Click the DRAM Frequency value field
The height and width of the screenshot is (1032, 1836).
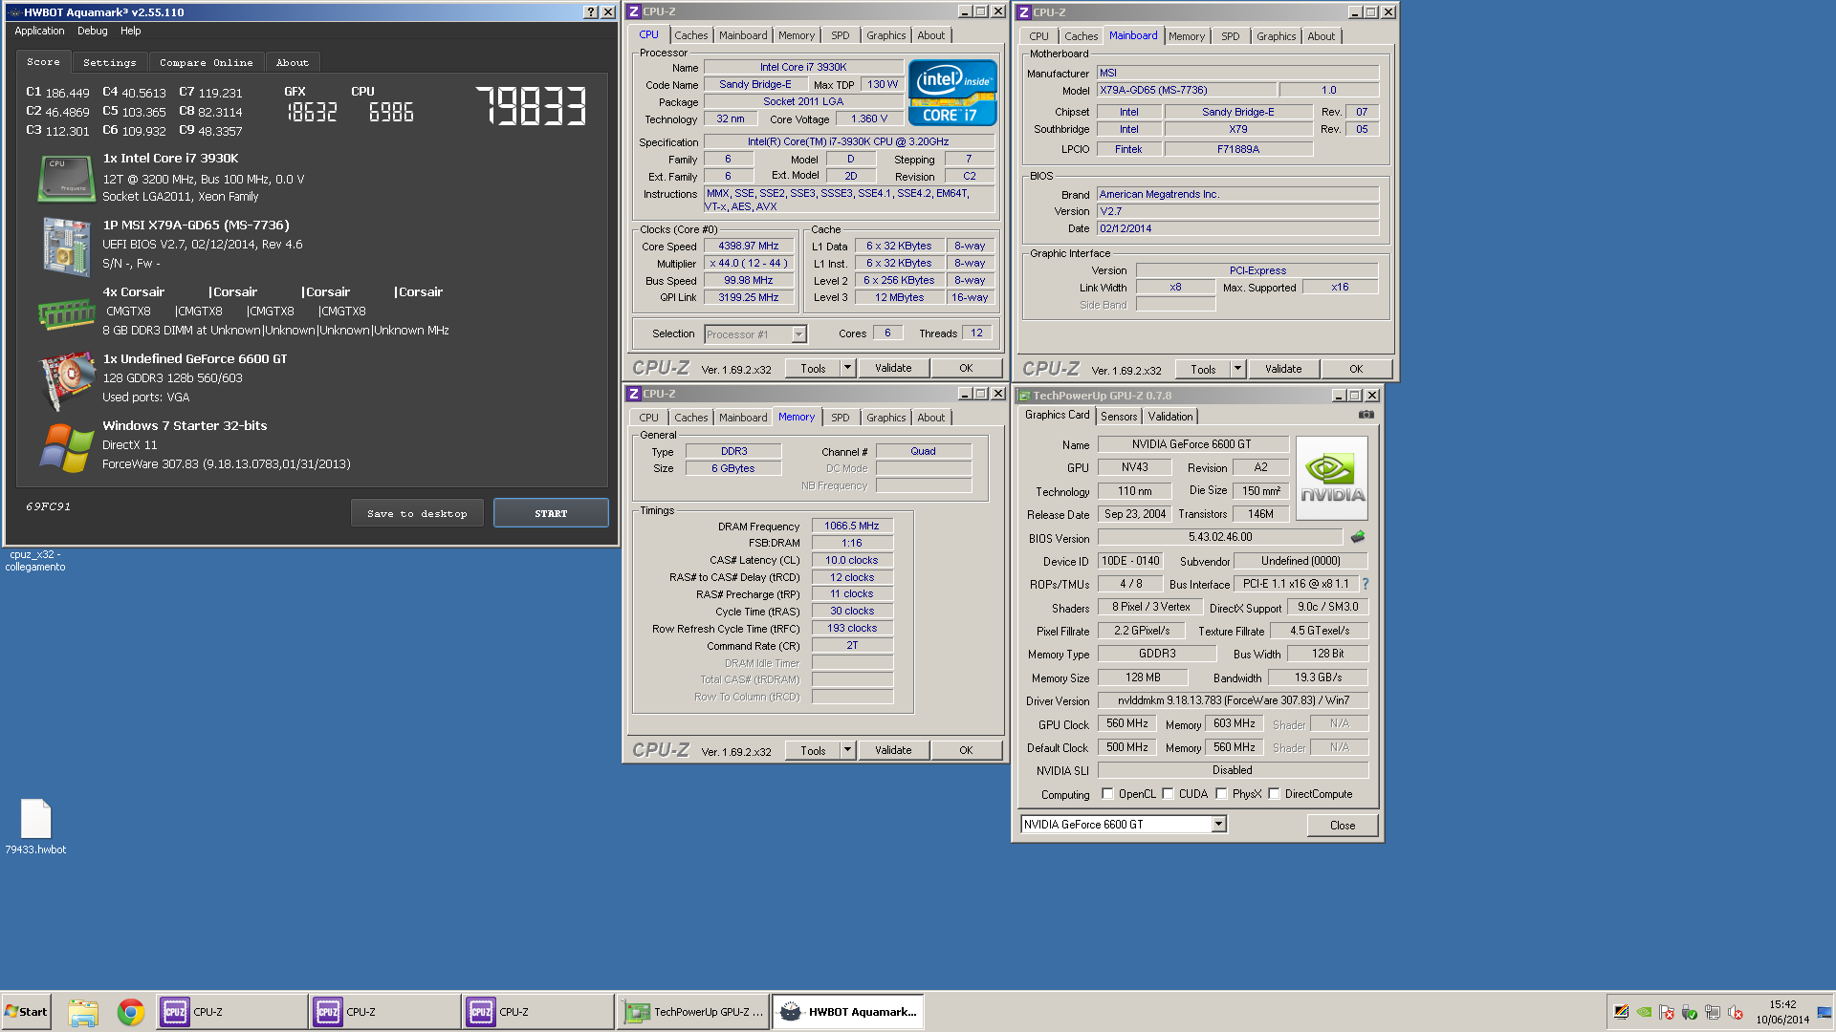[x=851, y=526]
